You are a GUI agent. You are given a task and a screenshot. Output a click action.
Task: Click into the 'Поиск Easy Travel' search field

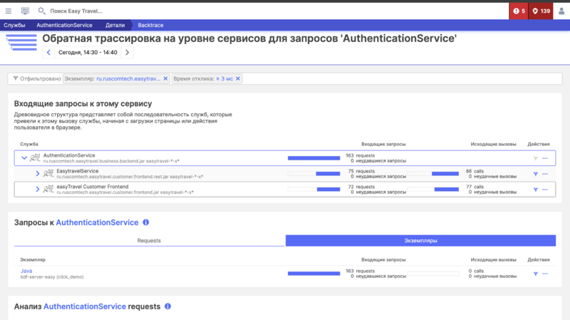coord(76,11)
